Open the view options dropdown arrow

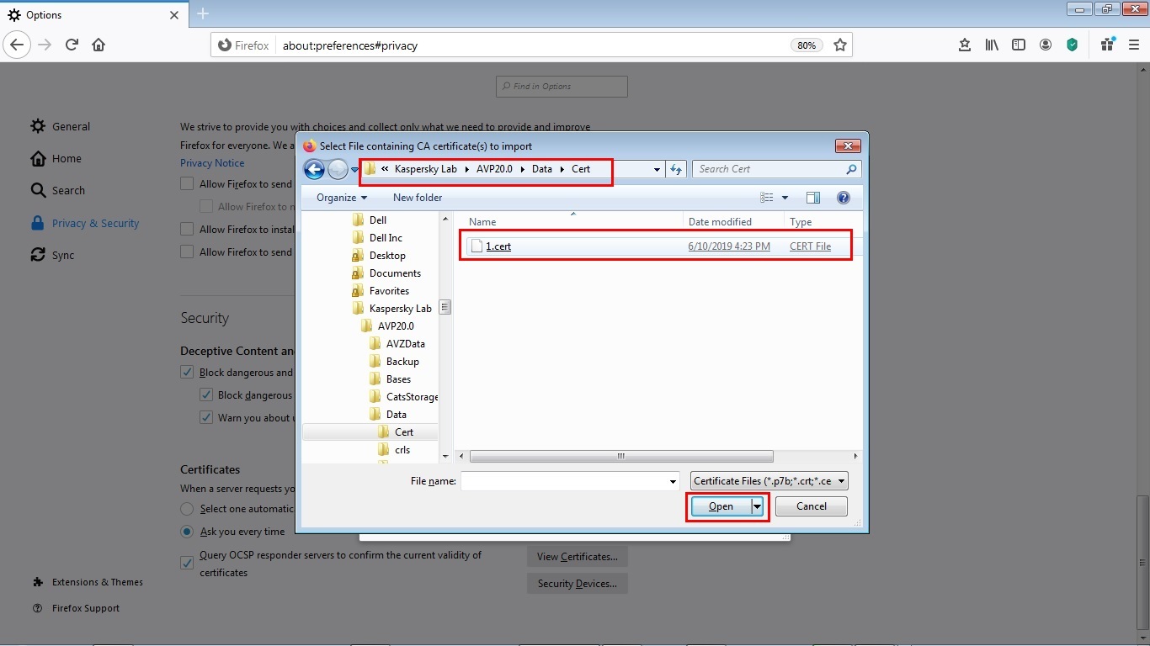(785, 198)
